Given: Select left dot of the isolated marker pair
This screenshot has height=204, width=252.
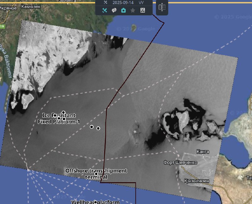Looking at the screenshot, I should 92,127.
